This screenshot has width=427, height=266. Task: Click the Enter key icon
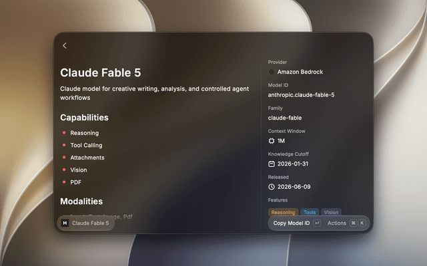coord(317,223)
